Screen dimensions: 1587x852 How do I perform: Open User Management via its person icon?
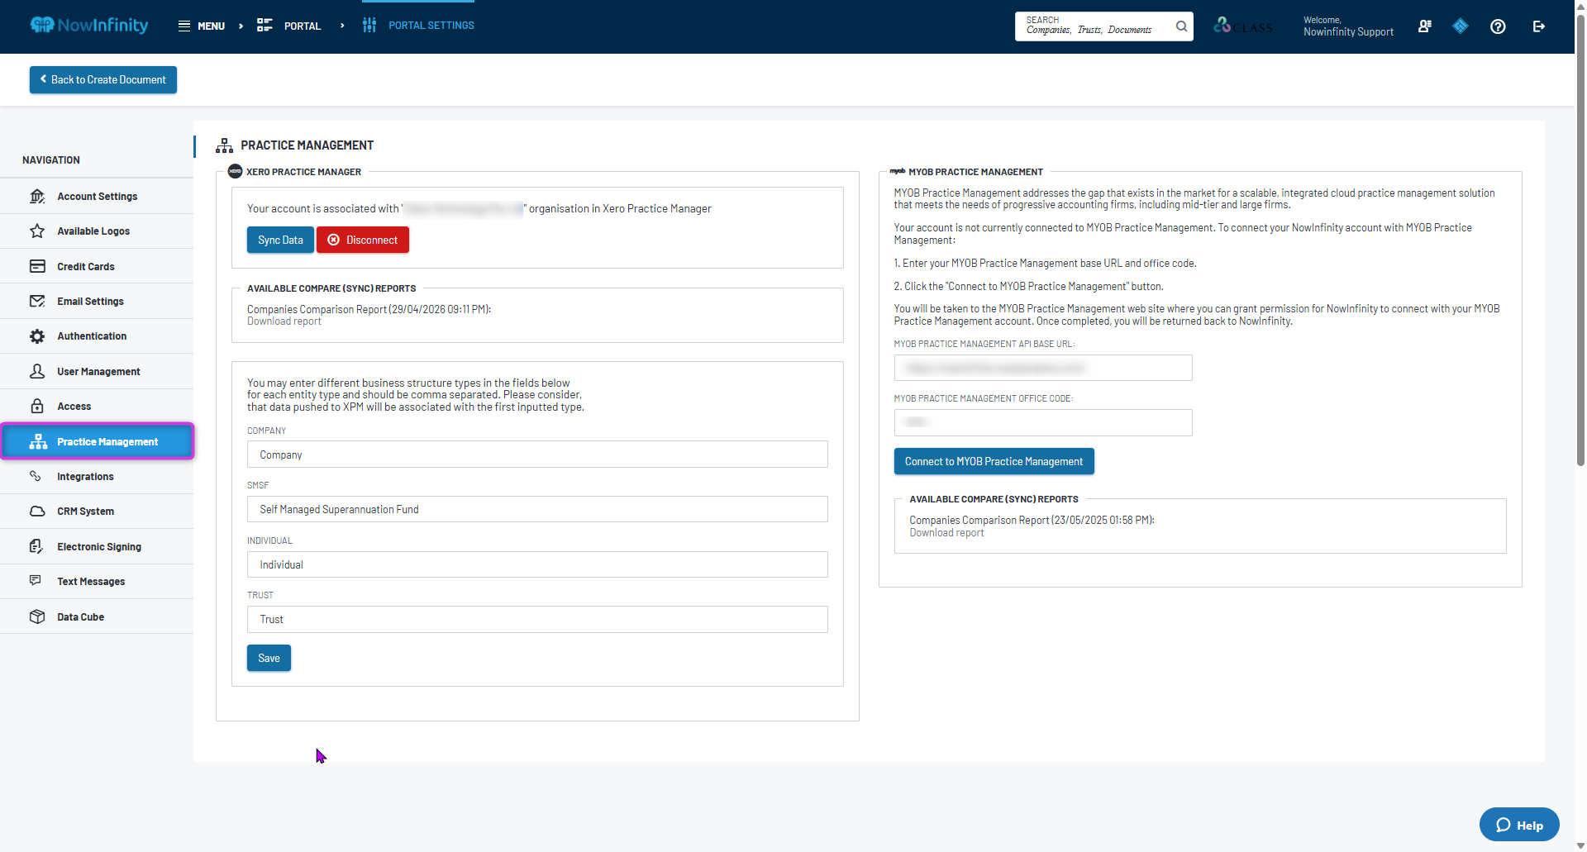[37, 372]
